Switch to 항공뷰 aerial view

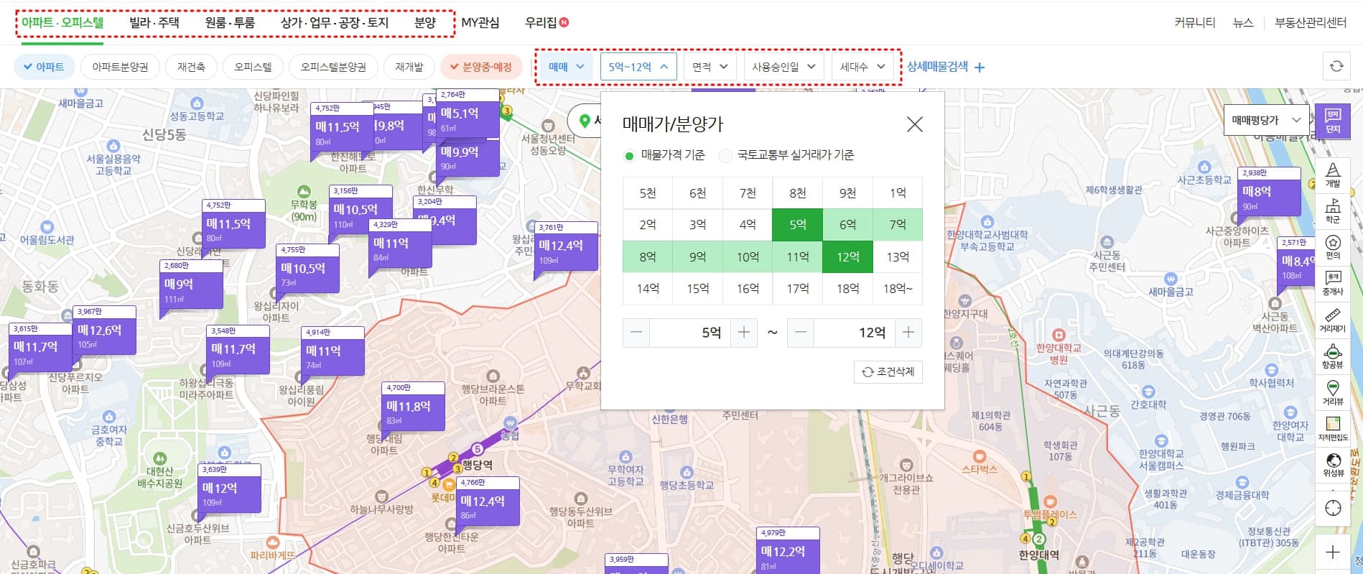[x=1333, y=356]
